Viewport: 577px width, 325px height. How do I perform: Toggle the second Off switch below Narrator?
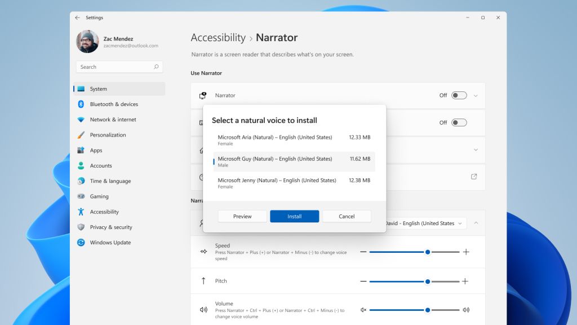click(x=459, y=122)
